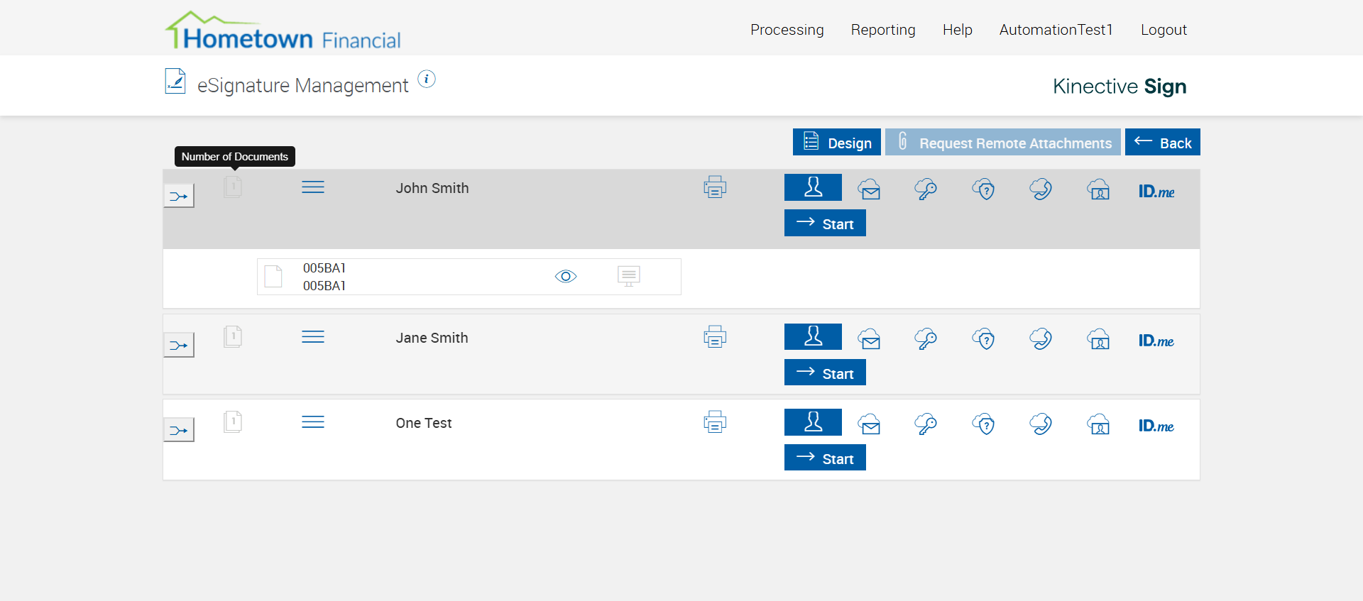This screenshot has height=601, width=1363.
Task: Start signing for Jane Smith
Action: tap(825, 373)
